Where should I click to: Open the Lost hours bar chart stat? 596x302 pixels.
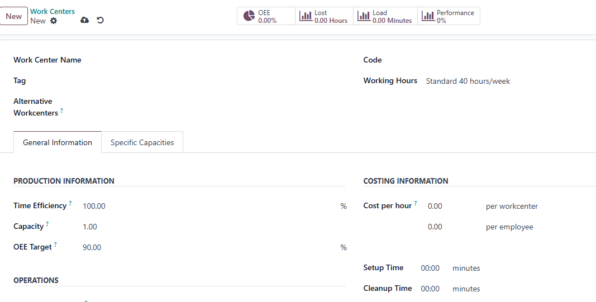tap(324, 16)
